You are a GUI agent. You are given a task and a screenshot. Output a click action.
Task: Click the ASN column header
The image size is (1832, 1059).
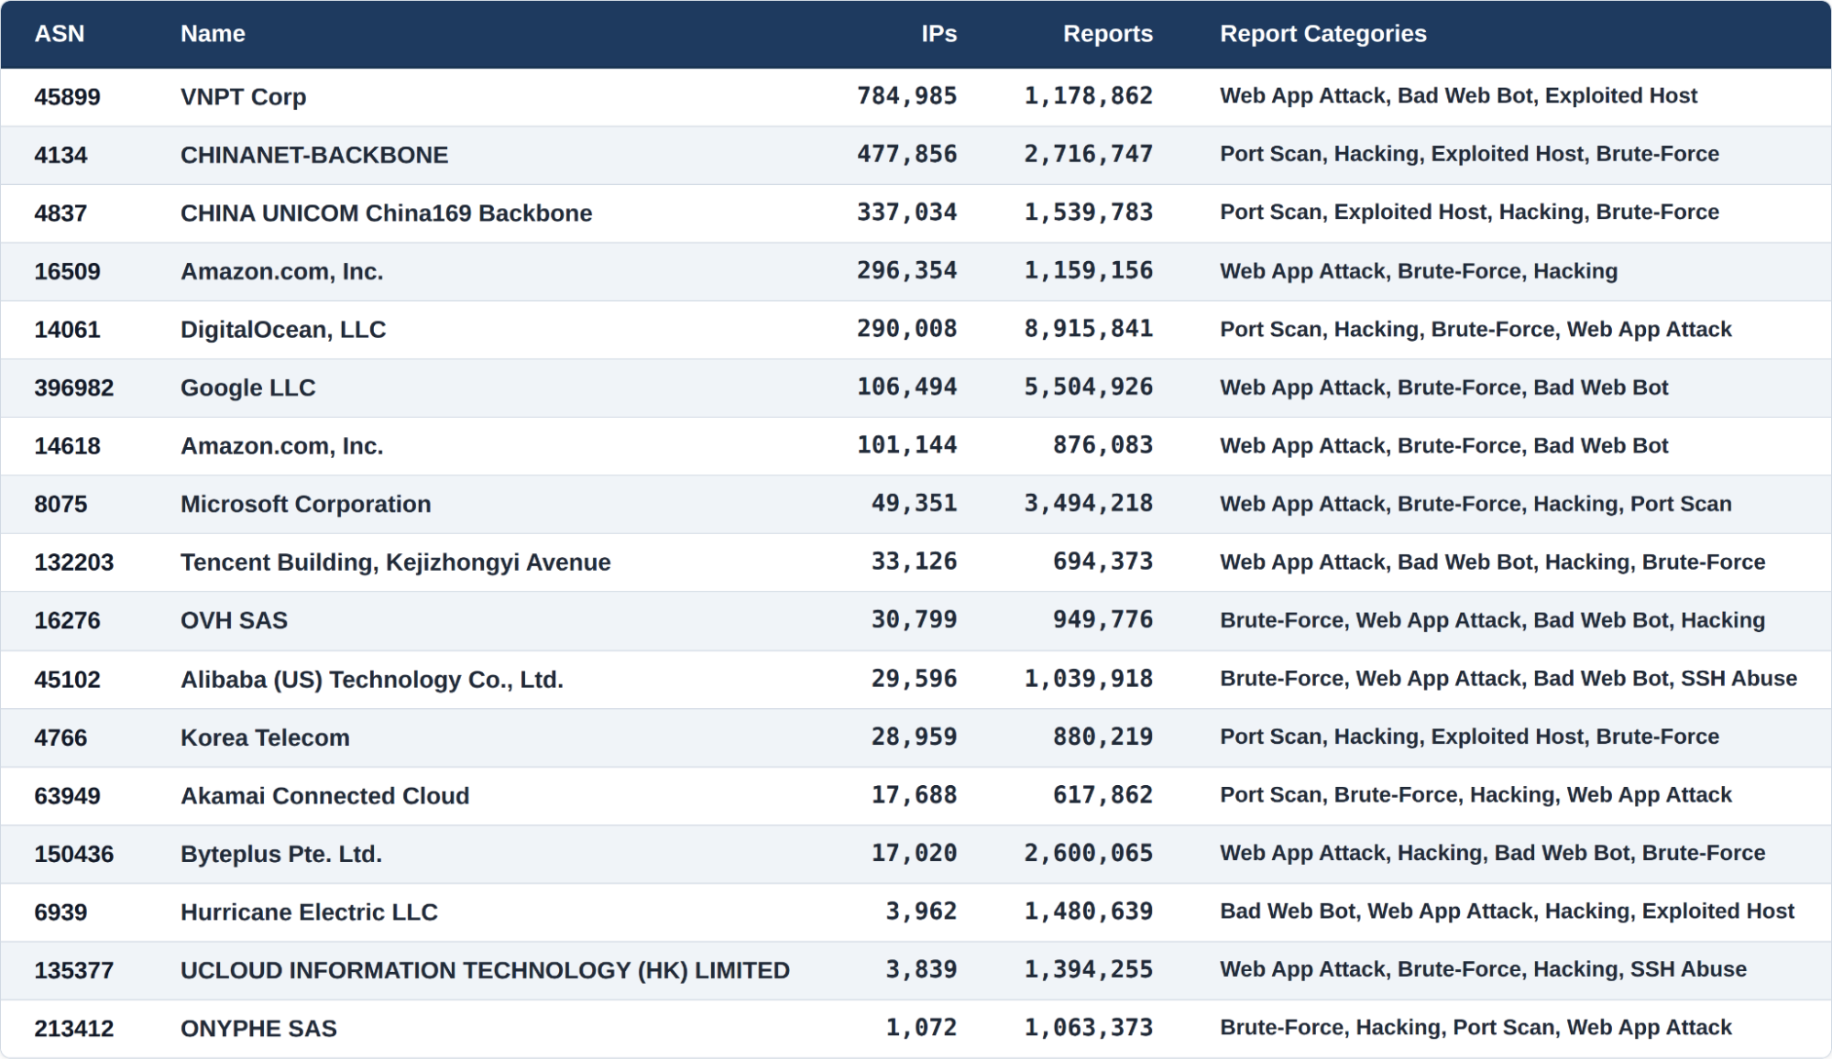pyautogui.click(x=60, y=34)
